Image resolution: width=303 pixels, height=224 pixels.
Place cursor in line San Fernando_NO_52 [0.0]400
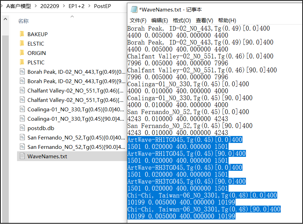coord(188,112)
